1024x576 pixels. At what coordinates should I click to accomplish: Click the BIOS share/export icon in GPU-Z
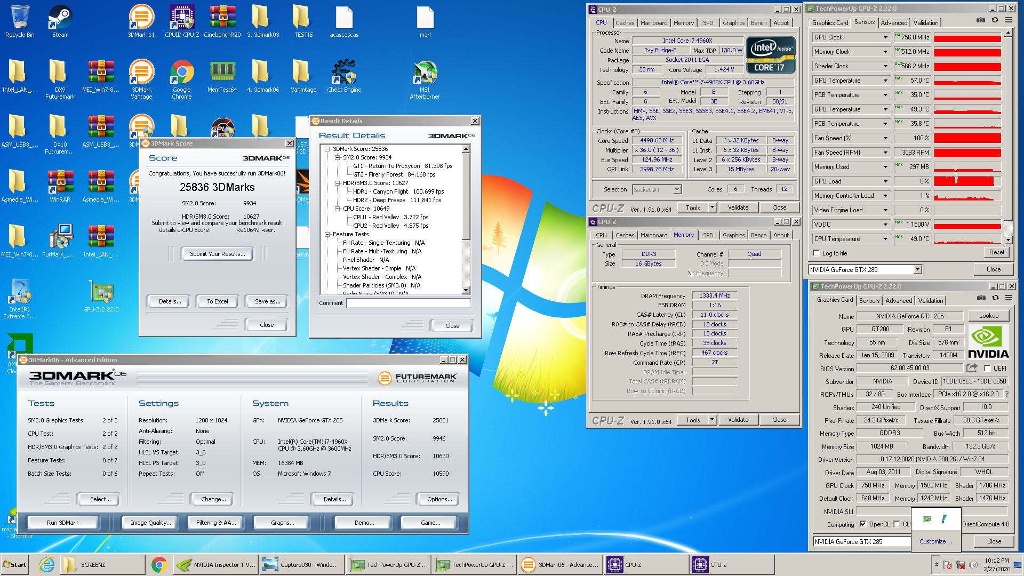(x=972, y=368)
